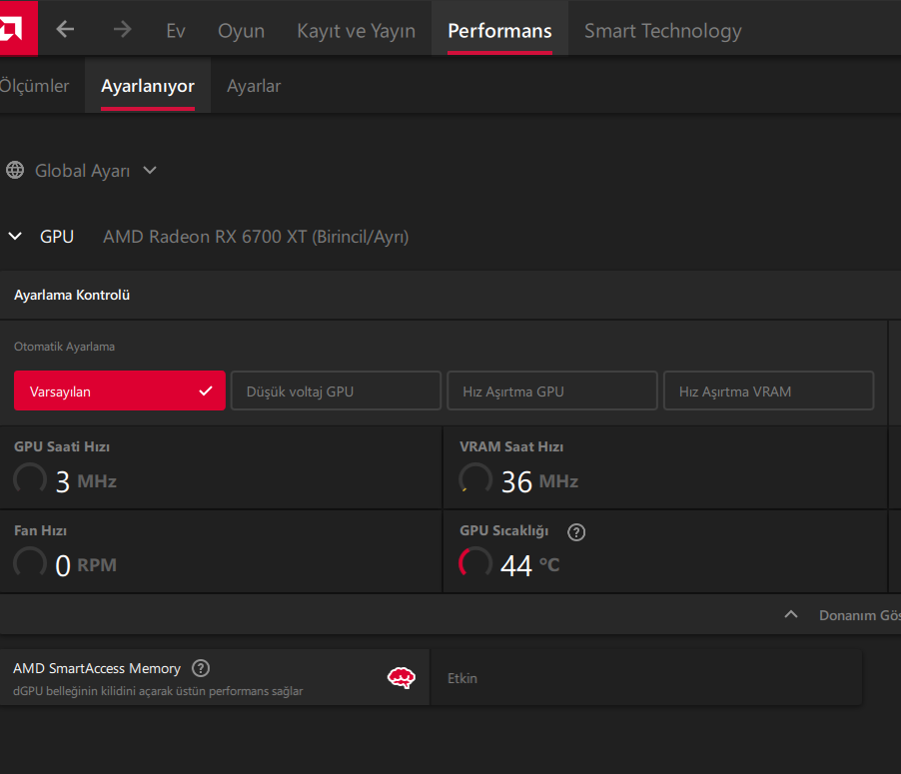The width and height of the screenshot is (901, 774).
Task: Click the 3 MHz GPU clock value
Action: (86, 481)
